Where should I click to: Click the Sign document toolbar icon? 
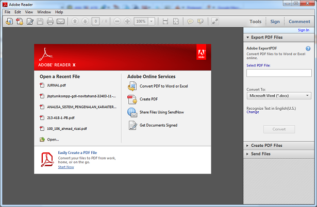tap(30, 21)
